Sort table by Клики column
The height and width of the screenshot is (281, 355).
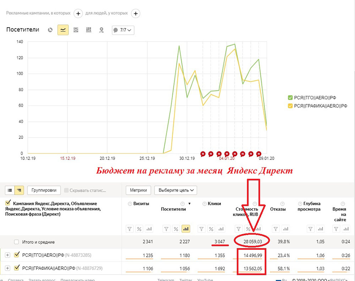[214, 204]
